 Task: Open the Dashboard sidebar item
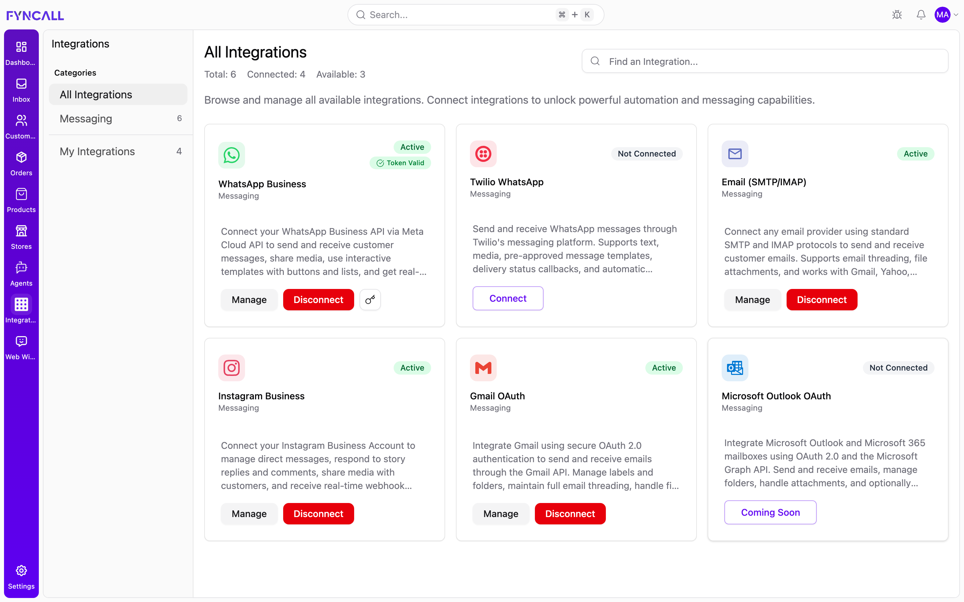21,54
